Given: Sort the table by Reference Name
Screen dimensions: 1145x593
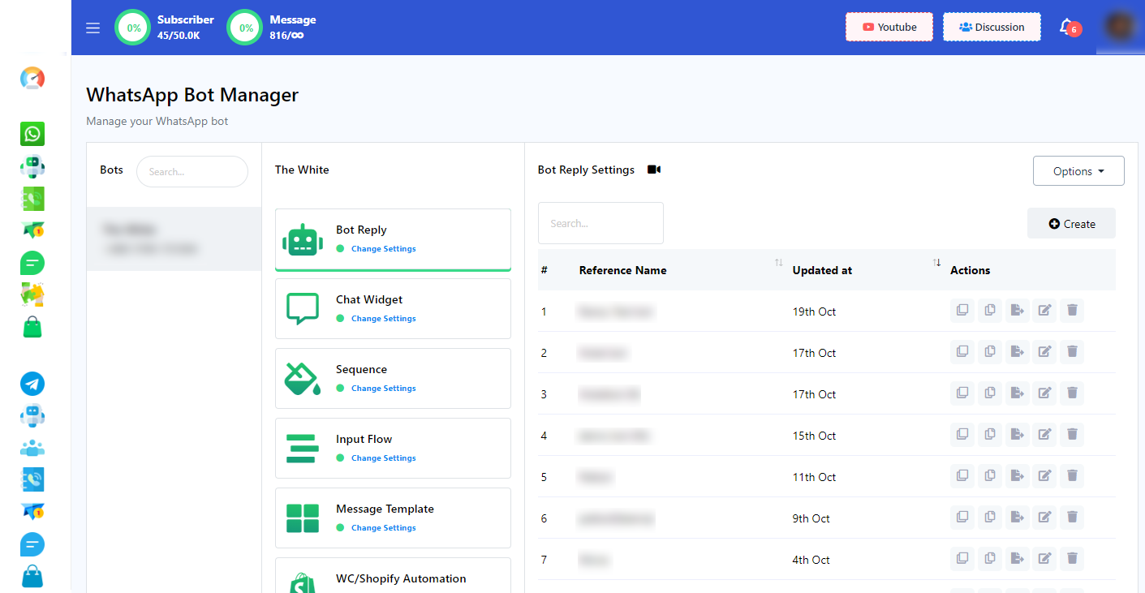Looking at the screenshot, I should click(x=778, y=263).
